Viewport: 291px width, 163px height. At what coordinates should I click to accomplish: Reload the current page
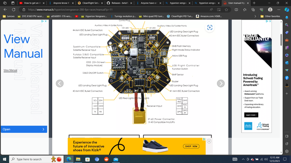tap(14, 10)
